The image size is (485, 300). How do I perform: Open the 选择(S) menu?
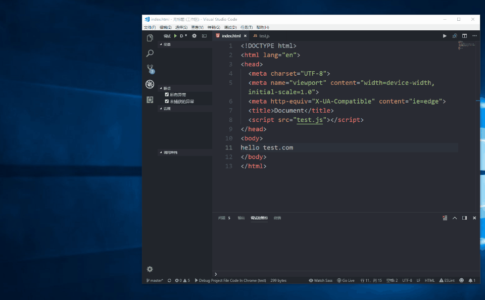tap(181, 28)
